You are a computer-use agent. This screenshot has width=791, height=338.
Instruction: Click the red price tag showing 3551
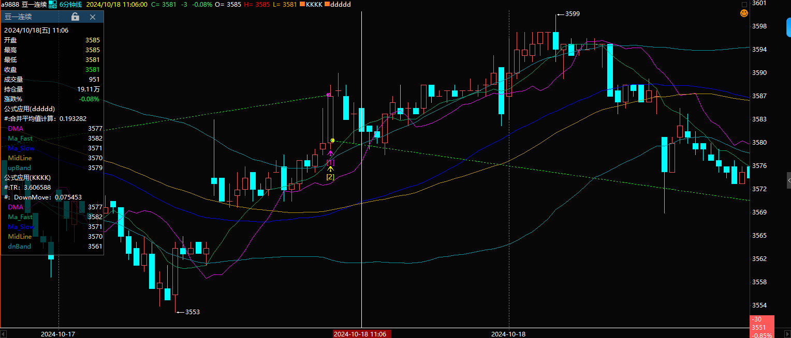point(762,327)
